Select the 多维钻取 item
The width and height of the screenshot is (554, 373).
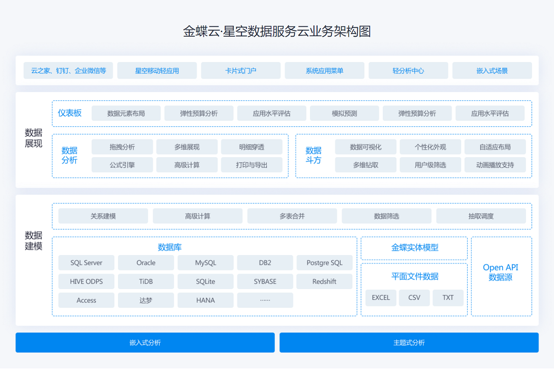pyautogui.click(x=365, y=165)
